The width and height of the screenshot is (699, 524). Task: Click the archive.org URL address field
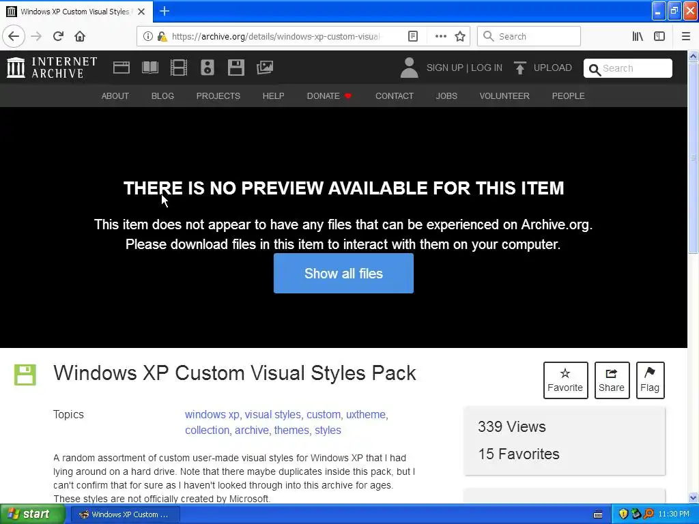pyautogui.click(x=276, y=36)
